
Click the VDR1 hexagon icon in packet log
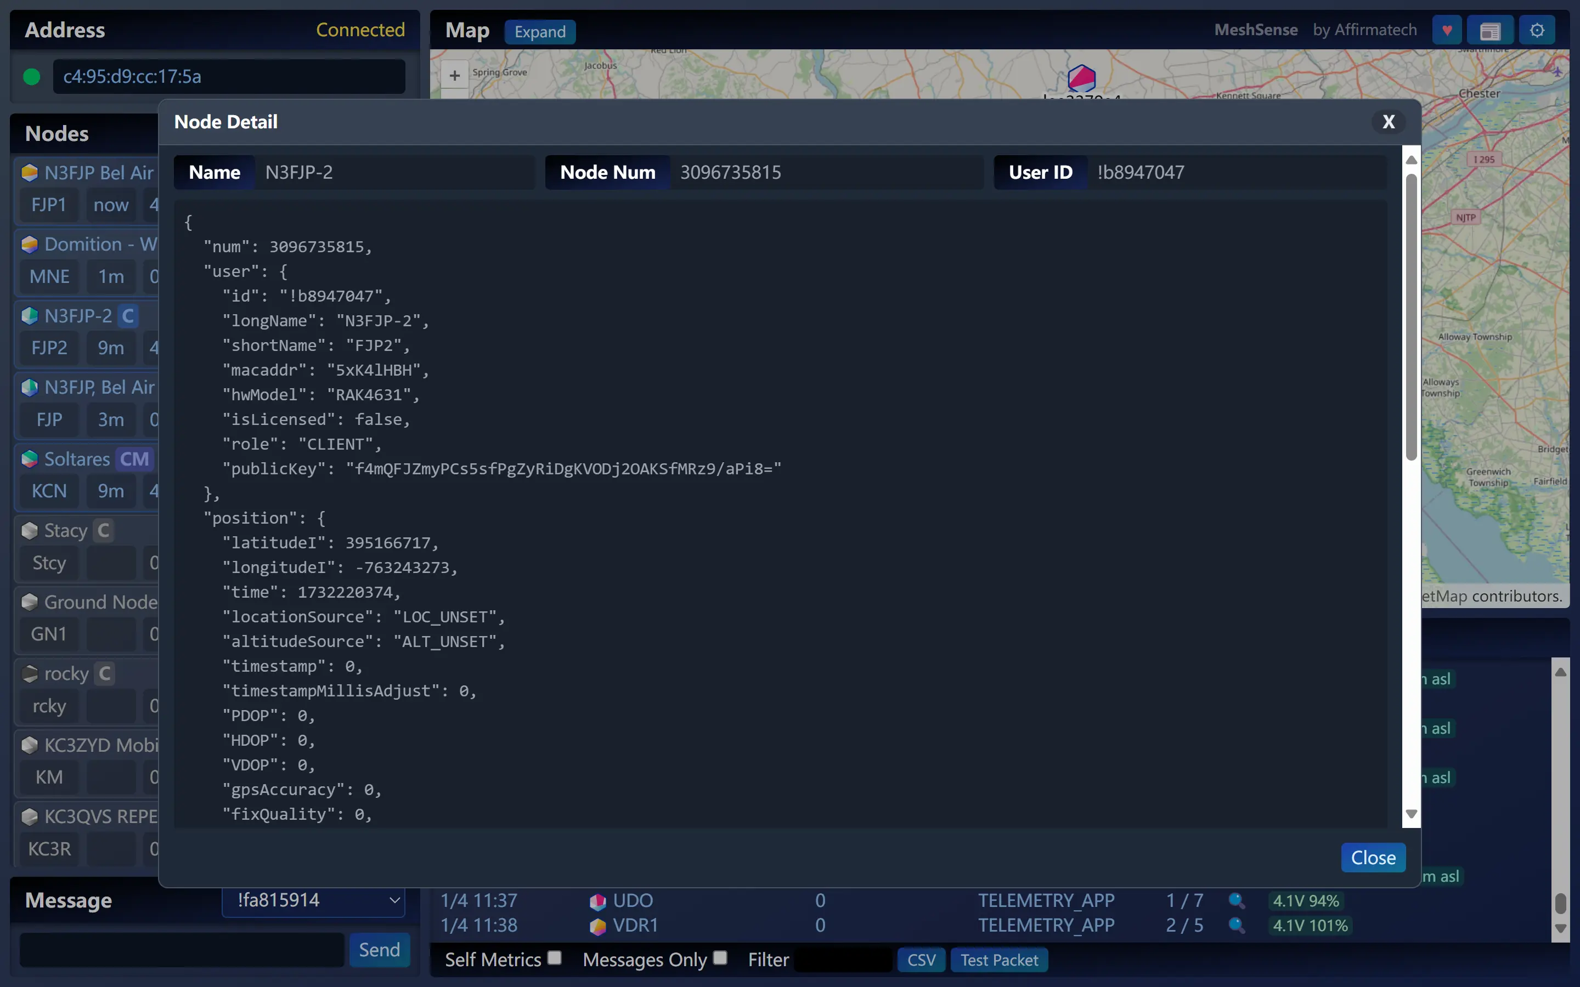tap(597, 926)
